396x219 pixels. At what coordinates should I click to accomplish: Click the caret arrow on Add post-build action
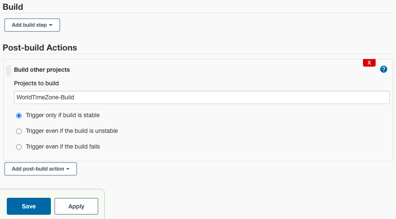tap(68, 169)
